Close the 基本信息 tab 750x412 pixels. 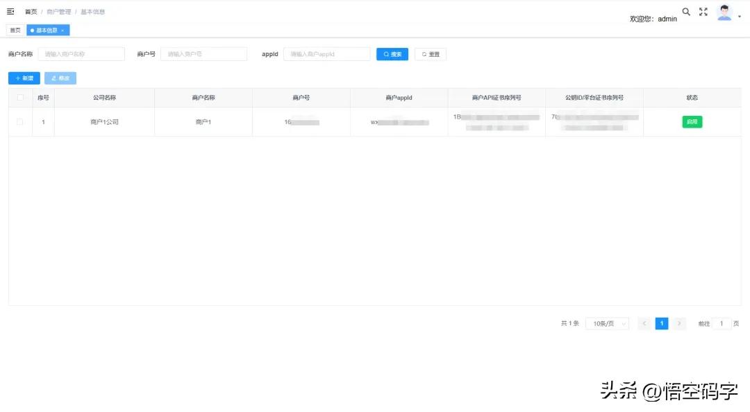tap(62, 31)
